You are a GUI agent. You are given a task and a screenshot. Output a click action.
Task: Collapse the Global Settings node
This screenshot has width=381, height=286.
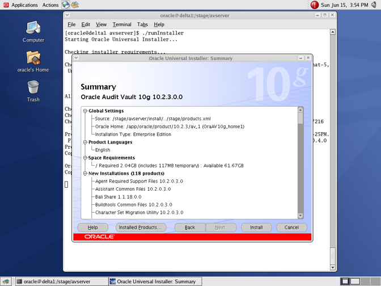point(85,111)
